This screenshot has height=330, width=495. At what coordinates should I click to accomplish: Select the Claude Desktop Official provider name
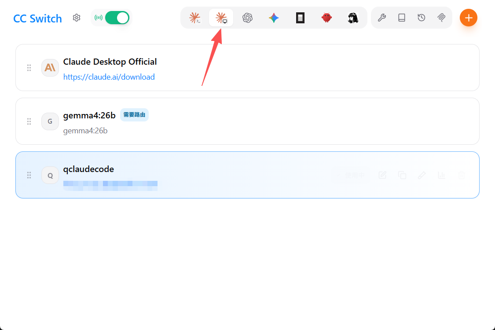pos(110,62)
